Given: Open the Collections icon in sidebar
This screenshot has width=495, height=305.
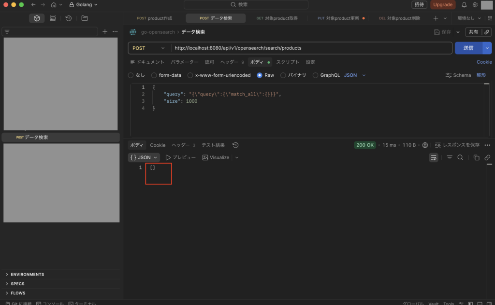Looking at the screenshot, I should (37, 18).
